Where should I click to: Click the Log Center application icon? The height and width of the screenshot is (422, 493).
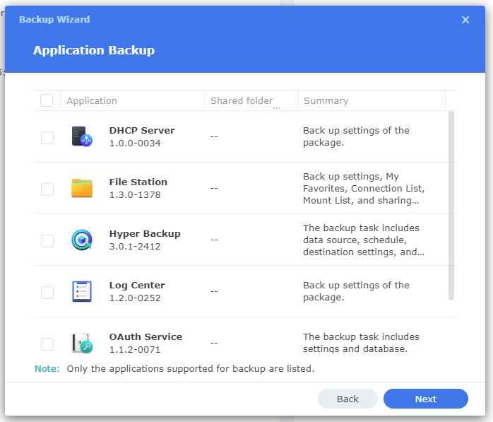click(x=82, y=291)
